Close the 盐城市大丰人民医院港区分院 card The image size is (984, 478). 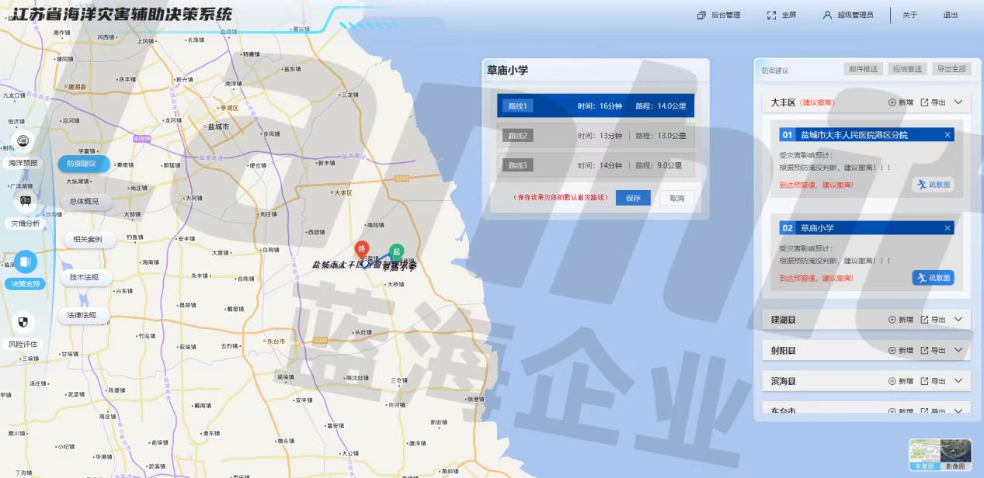coord(947,135)
